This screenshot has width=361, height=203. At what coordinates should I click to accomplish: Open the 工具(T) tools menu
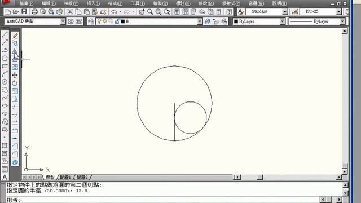[138, 3]
